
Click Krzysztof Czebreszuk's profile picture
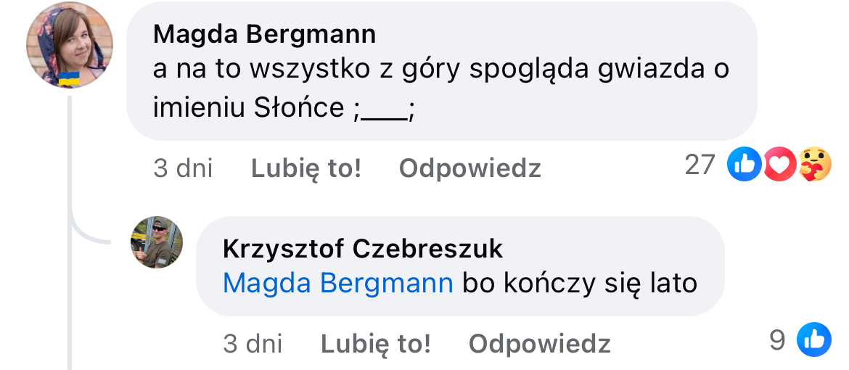point(156,242)
